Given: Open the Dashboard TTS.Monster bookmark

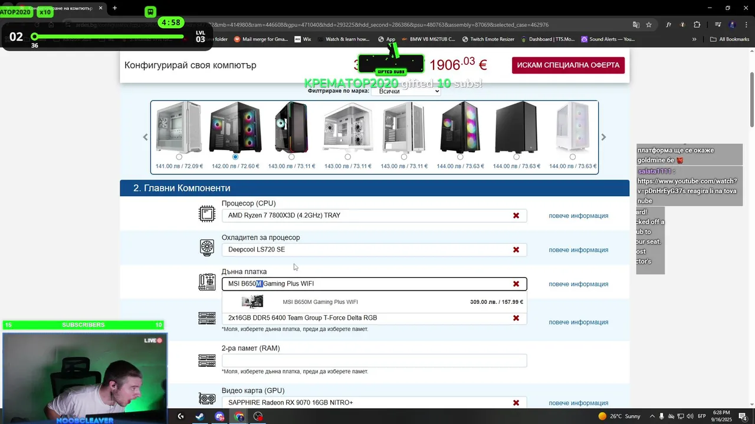Looking at the screenshot, I should pos(548,39).
